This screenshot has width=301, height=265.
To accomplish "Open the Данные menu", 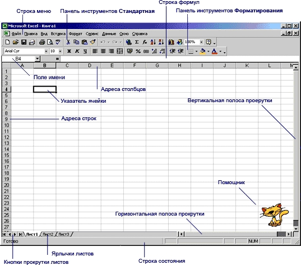I will (109, 34).
